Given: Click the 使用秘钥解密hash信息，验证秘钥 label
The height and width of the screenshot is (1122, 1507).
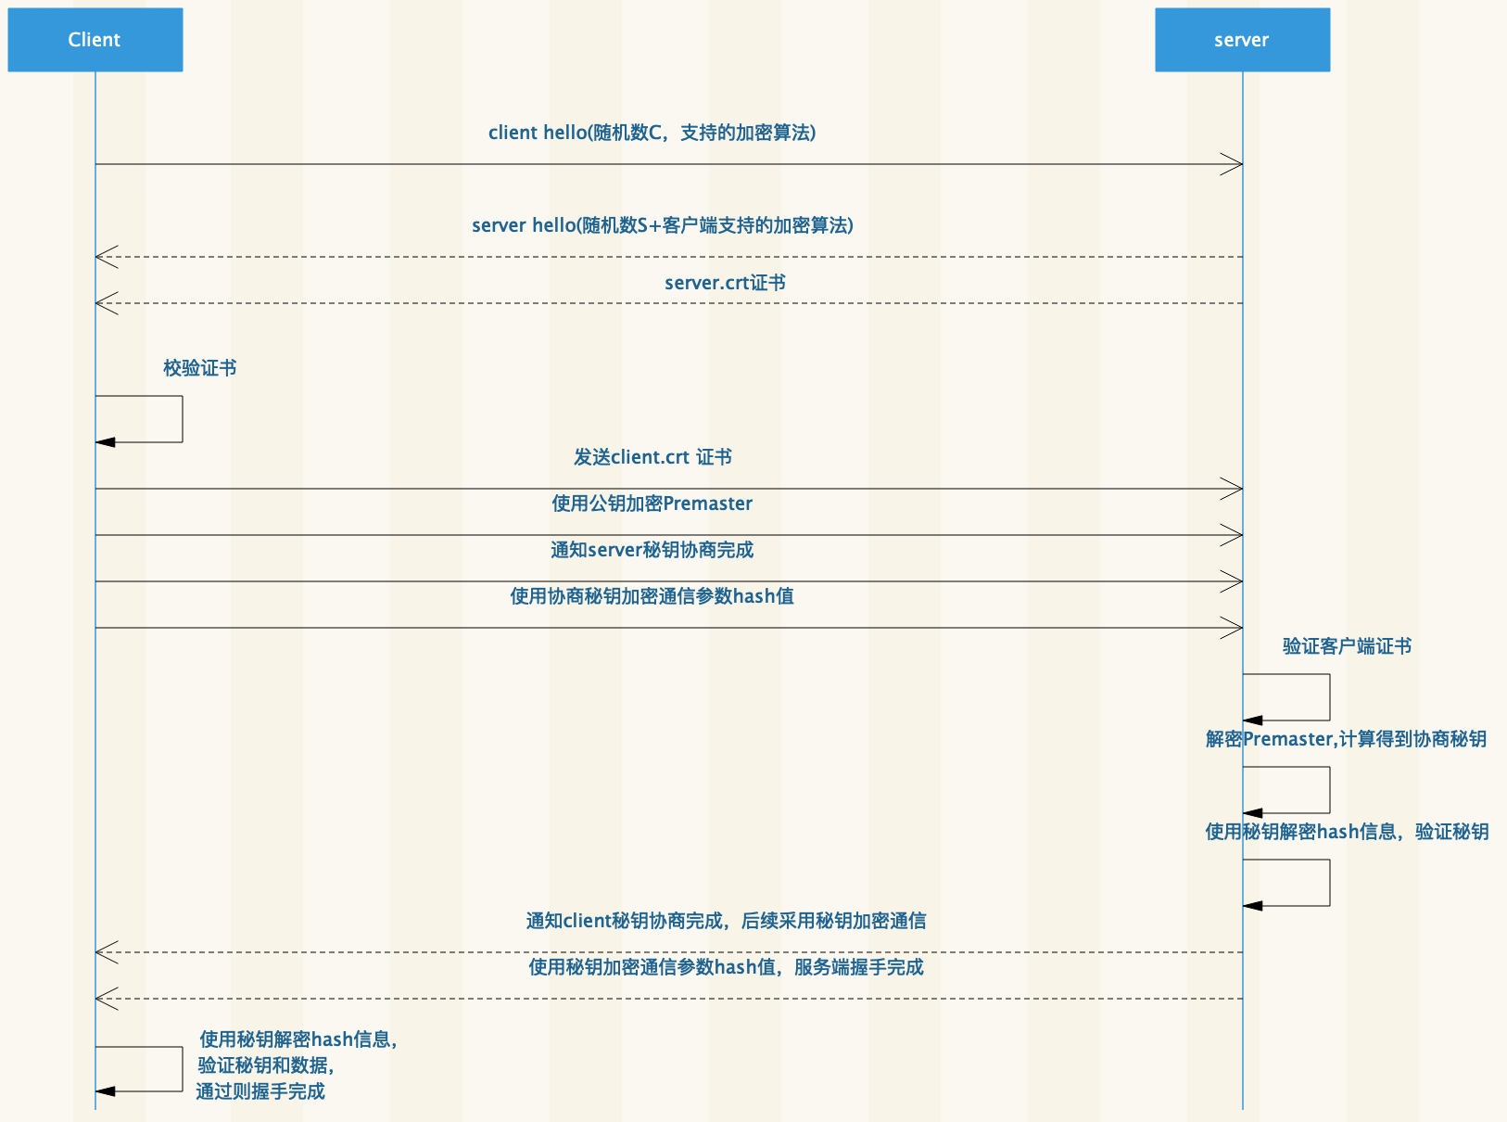Looking at the screenshot, I should pyautogui.click(x=1346, y=832).
